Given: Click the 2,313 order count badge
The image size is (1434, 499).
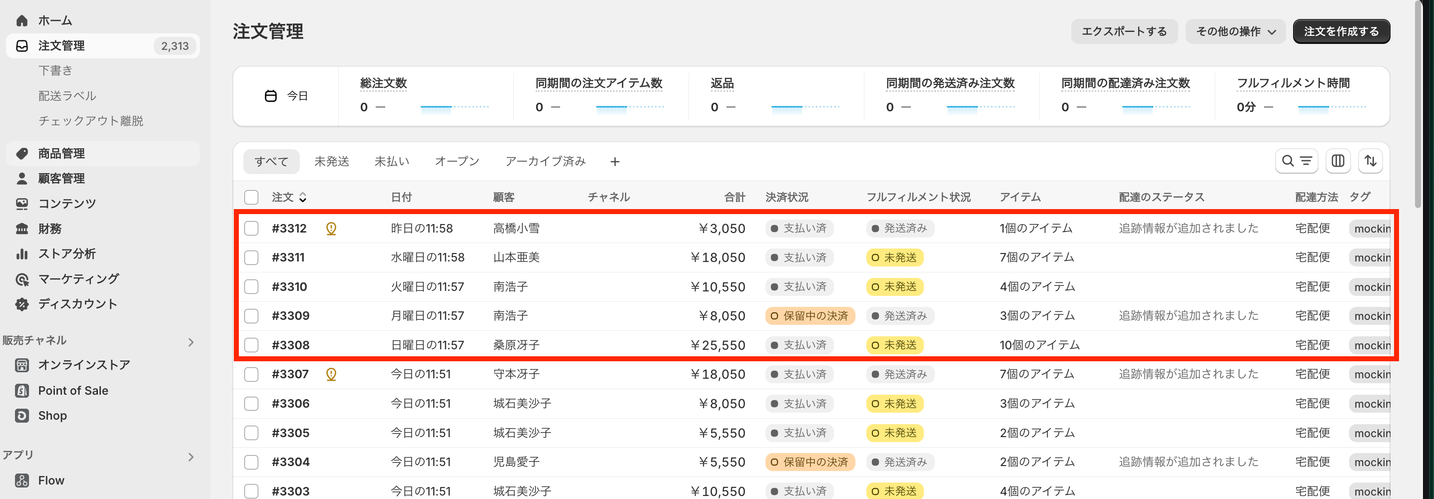Looking at the screenshot, I should coord(175,46).
